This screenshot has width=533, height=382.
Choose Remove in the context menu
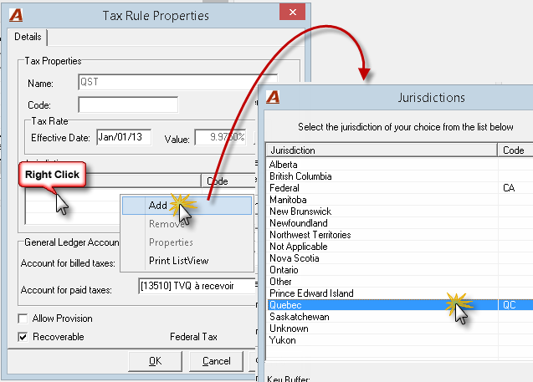tap(187, 224)
